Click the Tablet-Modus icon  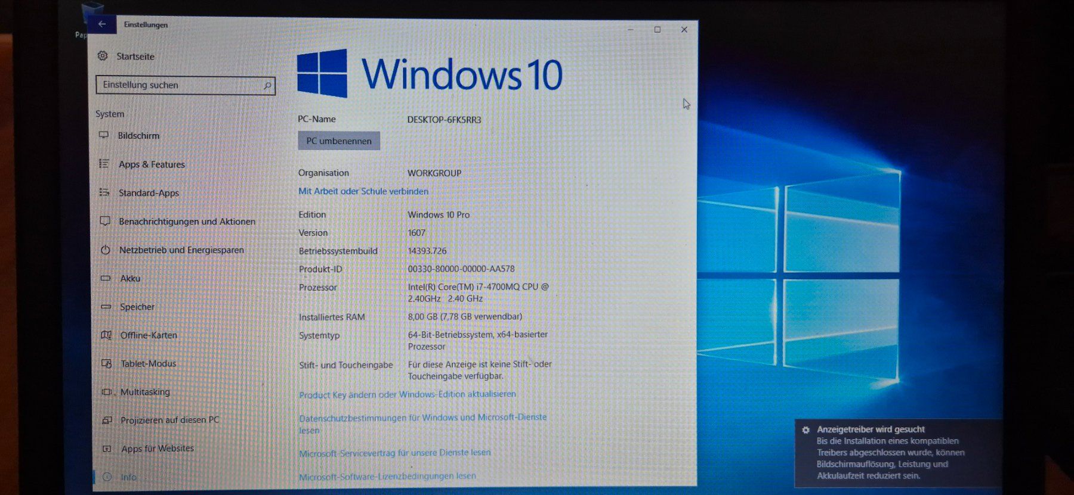coord(107,363)
